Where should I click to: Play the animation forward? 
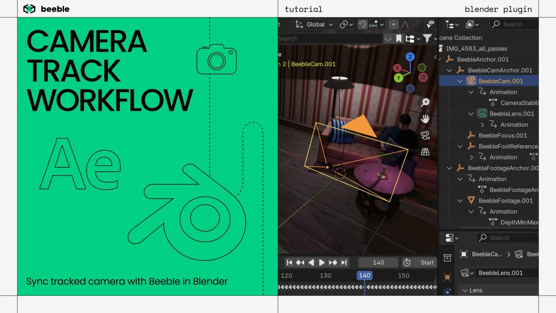click(x=322, y=263)
